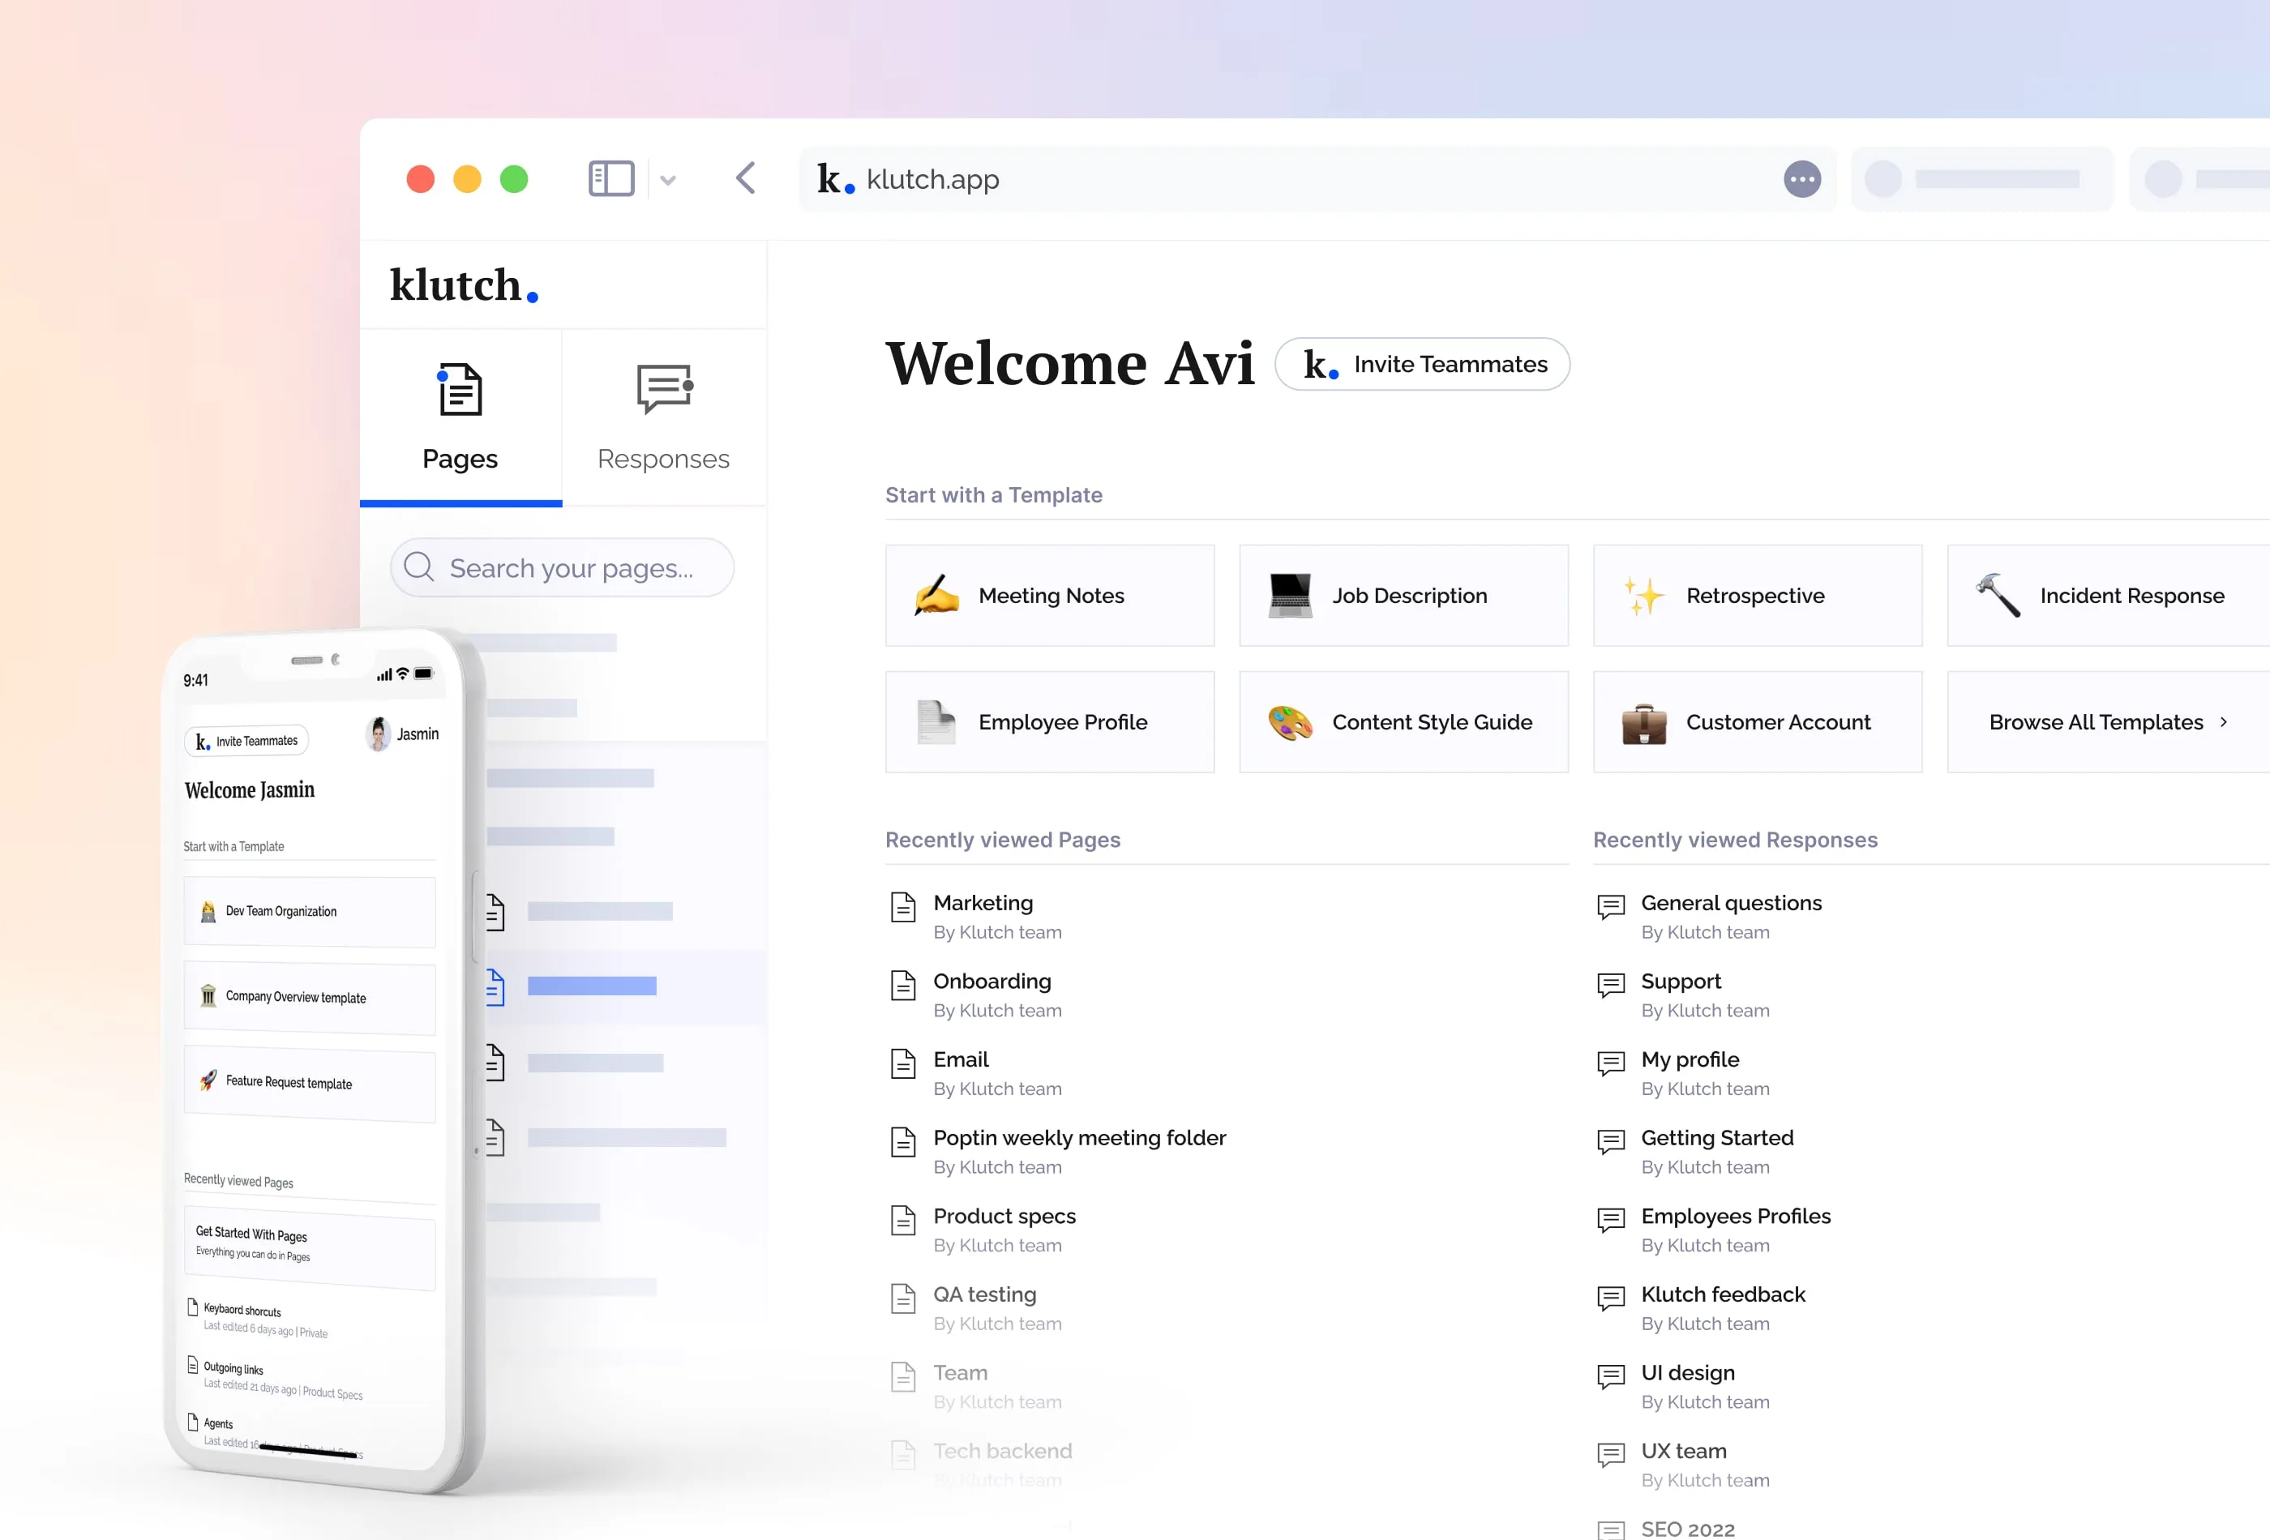Viewport: 2270px width, 1540px height.
Task: Click the hammer icon on Incident Response
Action: click(x=1998, y=595)
